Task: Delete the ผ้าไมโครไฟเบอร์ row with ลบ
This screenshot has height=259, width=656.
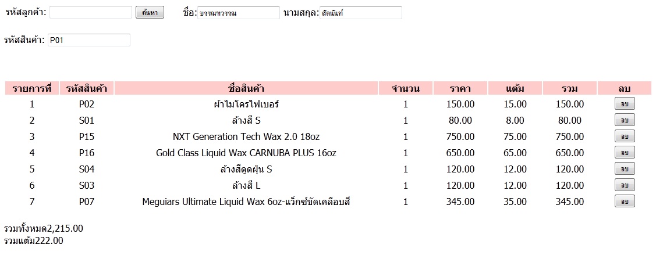Action: [x=624, y=104]
